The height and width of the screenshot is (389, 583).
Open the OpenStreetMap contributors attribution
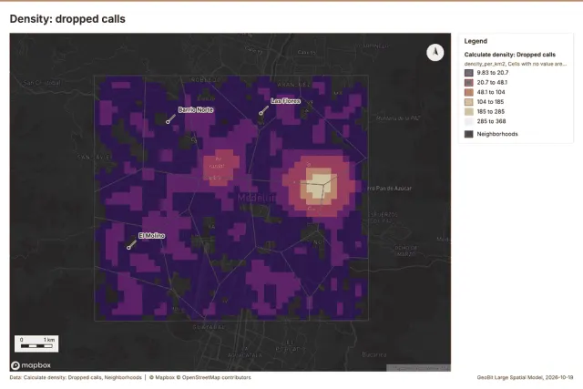click(x=213, y=377)
